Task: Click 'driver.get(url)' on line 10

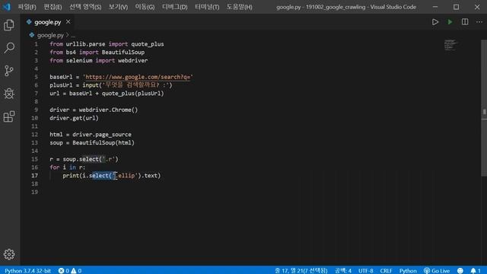Action: click(x=74, y=118)
